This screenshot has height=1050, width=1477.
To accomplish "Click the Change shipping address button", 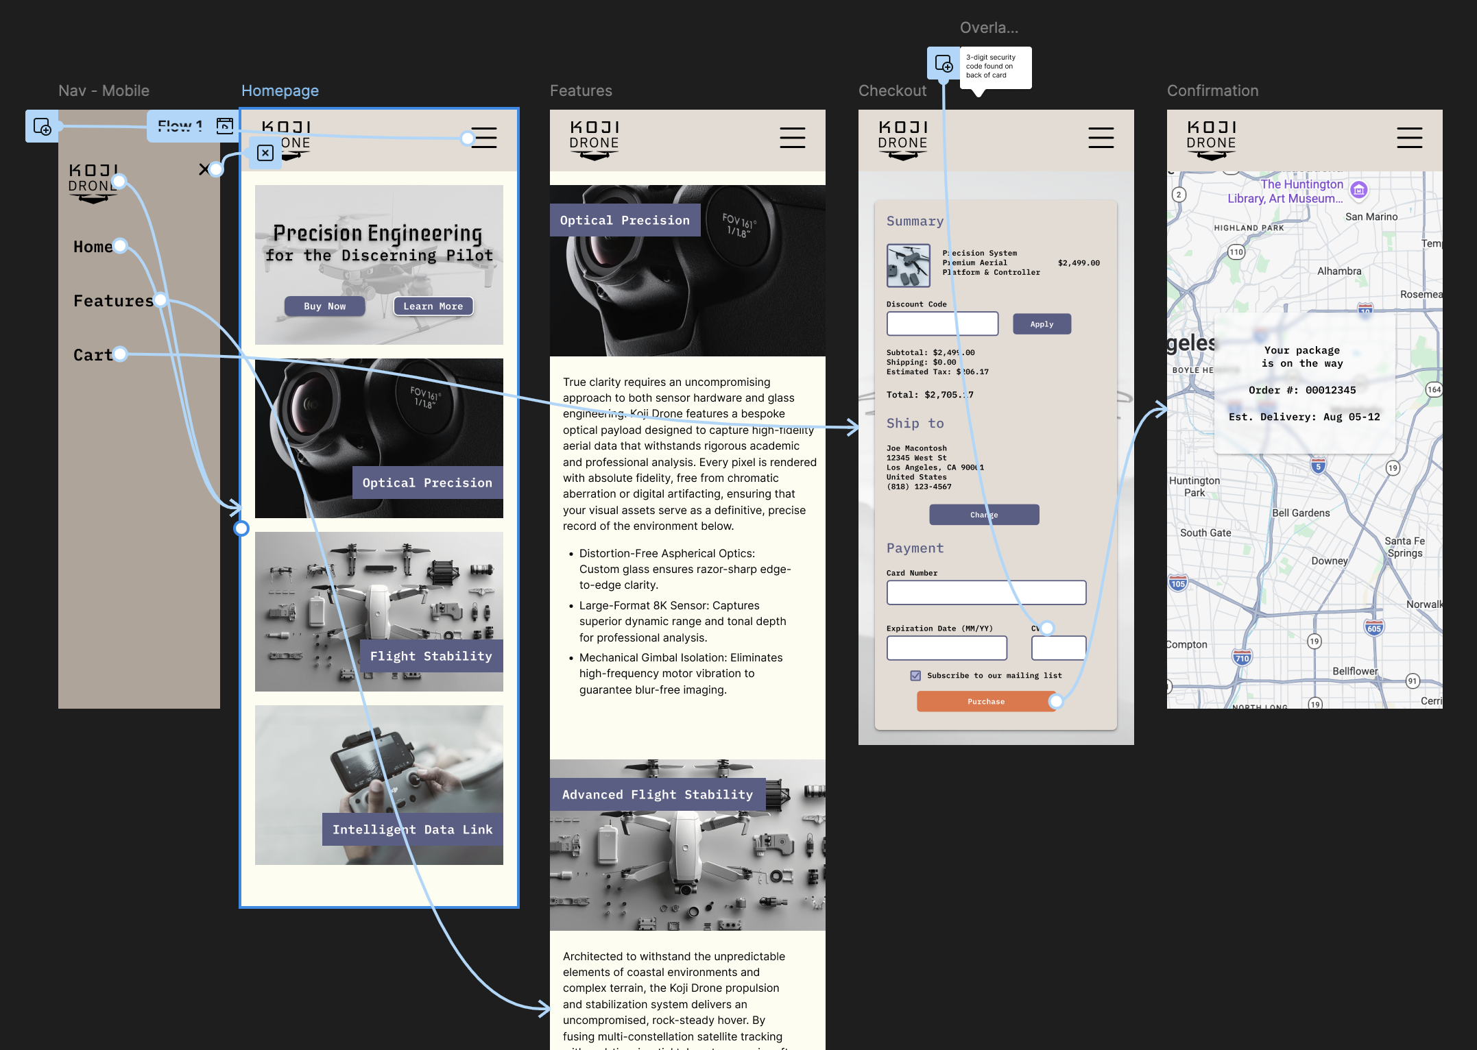I will pyautogui.click(x=984, y=515).
